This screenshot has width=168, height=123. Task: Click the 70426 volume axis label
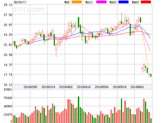pyautogui.click(x=8, y=98)
